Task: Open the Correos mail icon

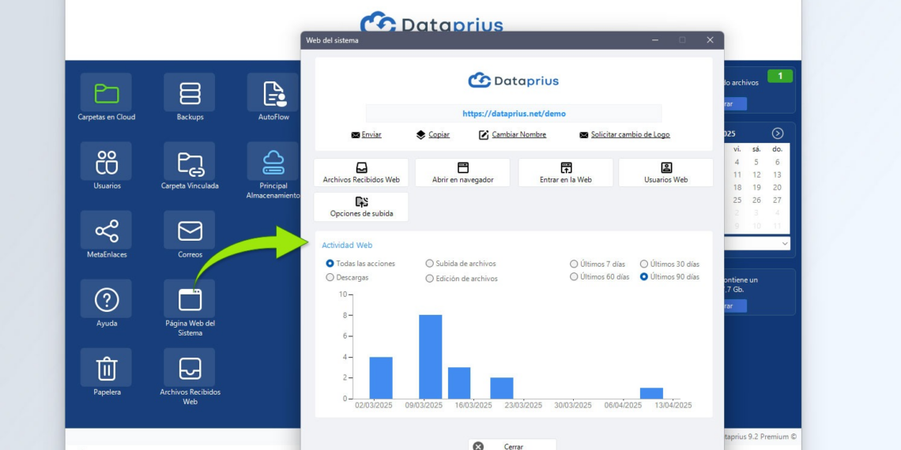Action: [190, 231]
